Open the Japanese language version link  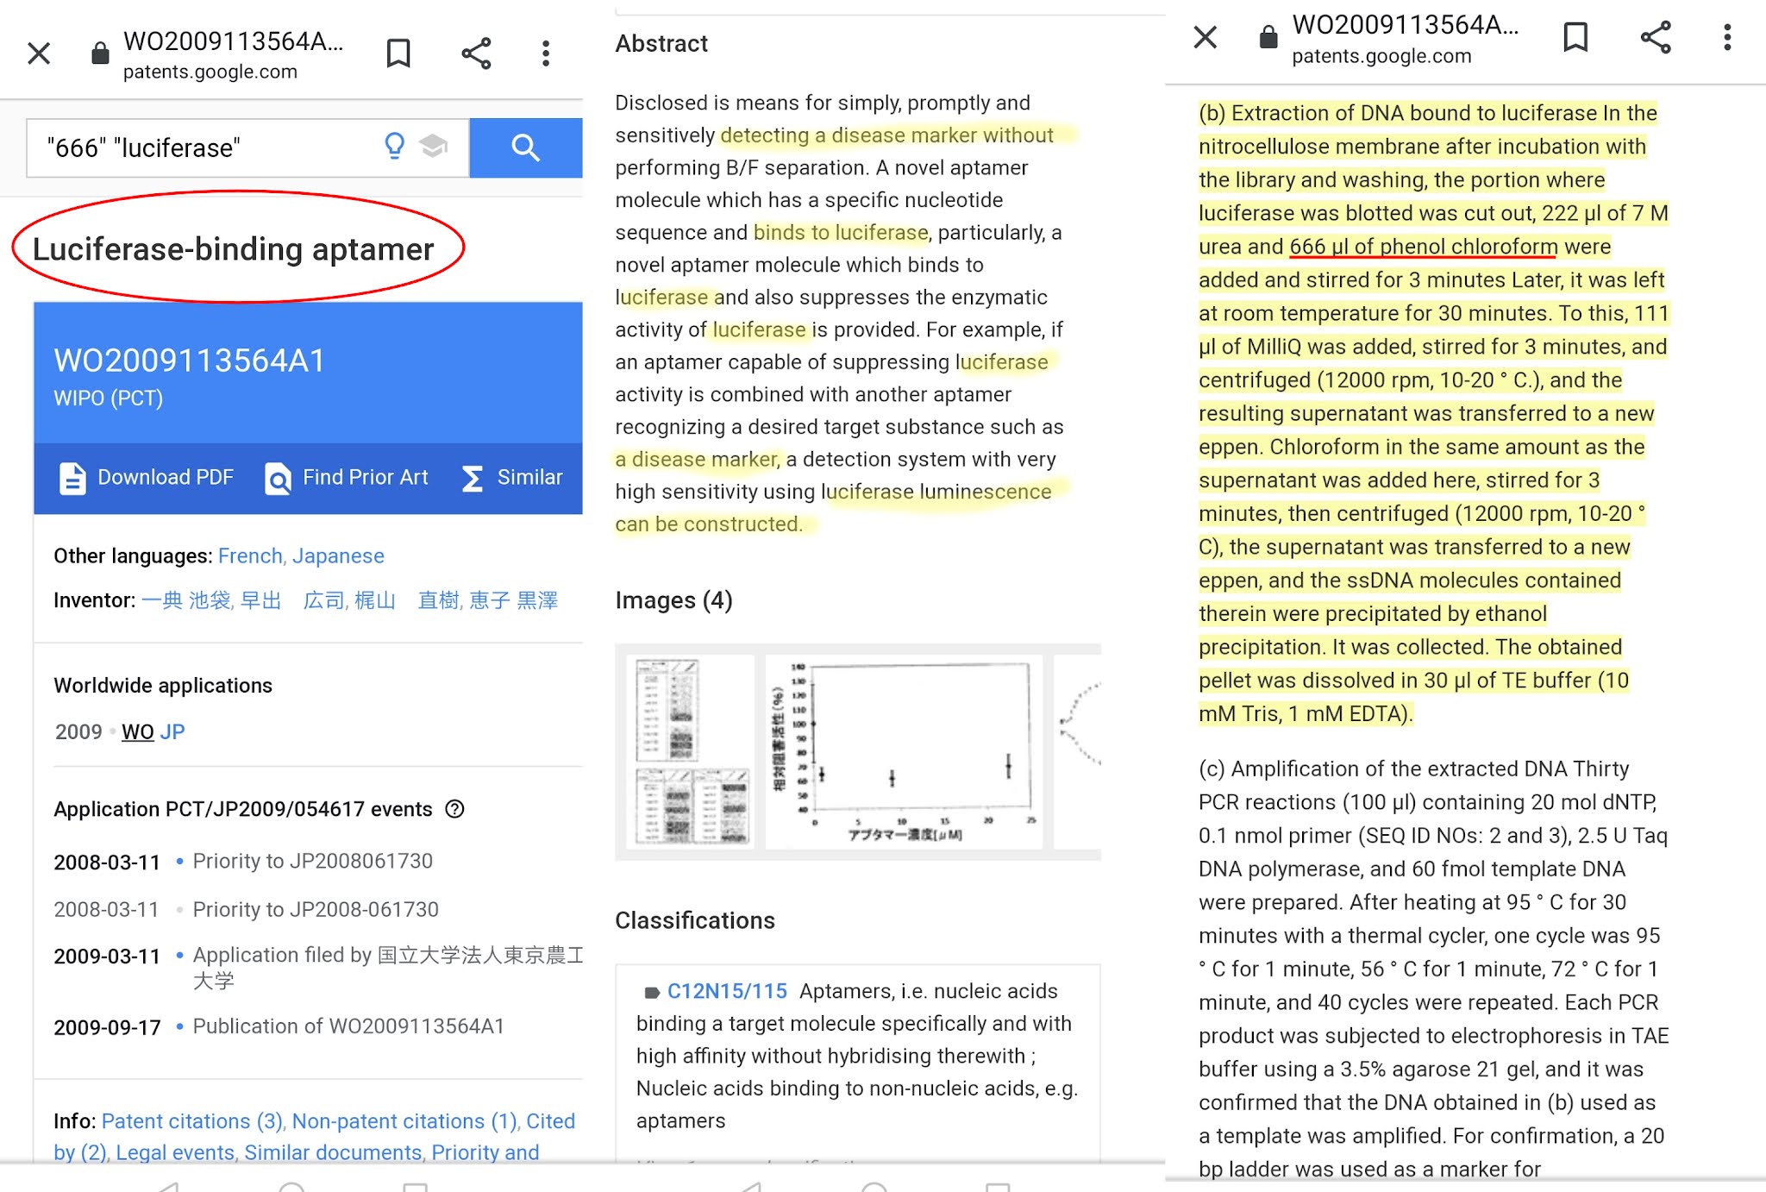coord(338,556)
